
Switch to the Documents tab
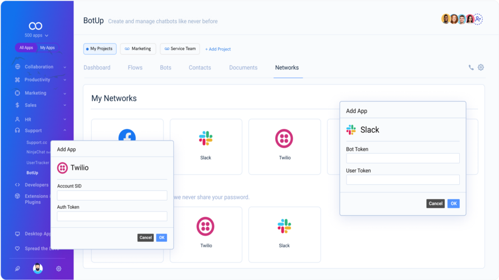tap(243, 68)
